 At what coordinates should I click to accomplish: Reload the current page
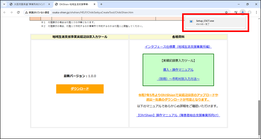(x=18, y=12)
